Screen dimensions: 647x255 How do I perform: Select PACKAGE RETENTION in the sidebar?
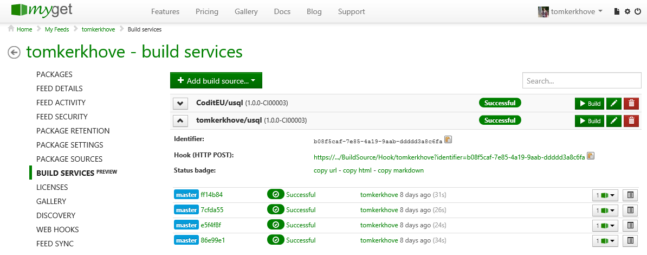(x=73, y=131)
